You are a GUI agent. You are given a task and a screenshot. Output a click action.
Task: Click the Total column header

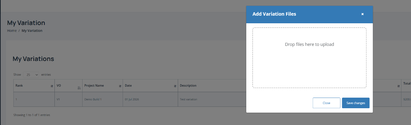click(x=407, y=83)
